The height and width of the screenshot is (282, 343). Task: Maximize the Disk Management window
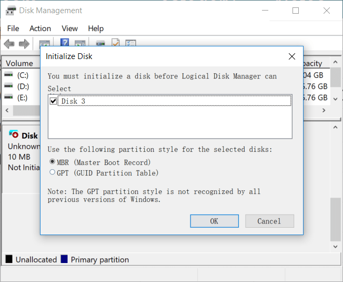(296, 11)
